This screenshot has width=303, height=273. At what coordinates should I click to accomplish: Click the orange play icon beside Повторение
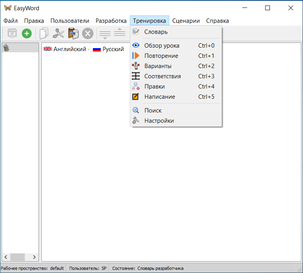[136, 55]
